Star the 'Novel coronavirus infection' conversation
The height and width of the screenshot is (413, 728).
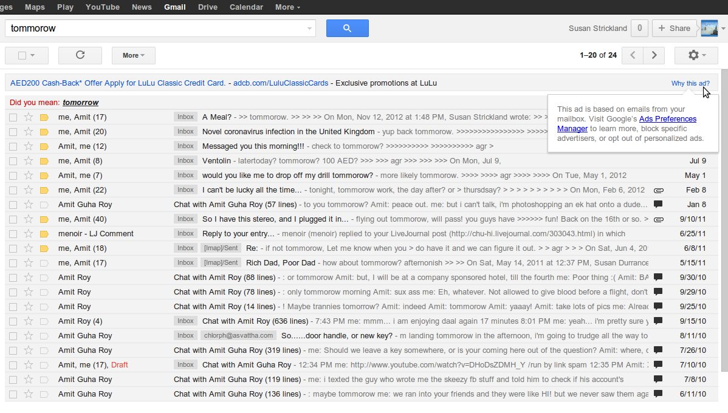point(29,132)
